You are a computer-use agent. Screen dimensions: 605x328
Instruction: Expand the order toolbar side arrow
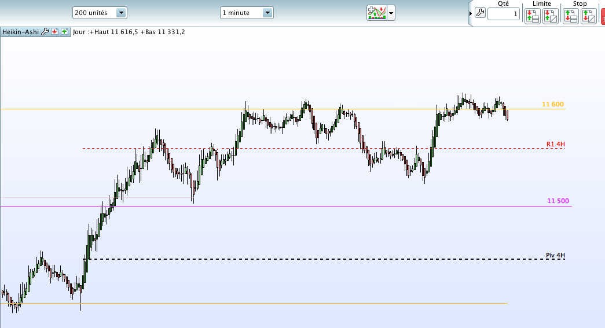click(x=470, y=13)
